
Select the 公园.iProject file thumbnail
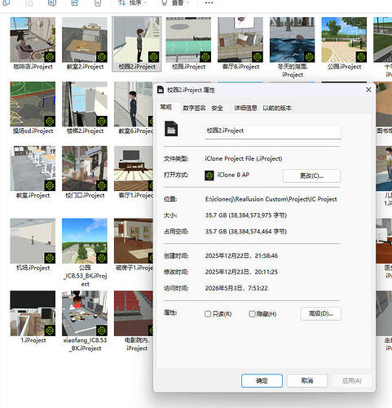[x=344, y=40]
